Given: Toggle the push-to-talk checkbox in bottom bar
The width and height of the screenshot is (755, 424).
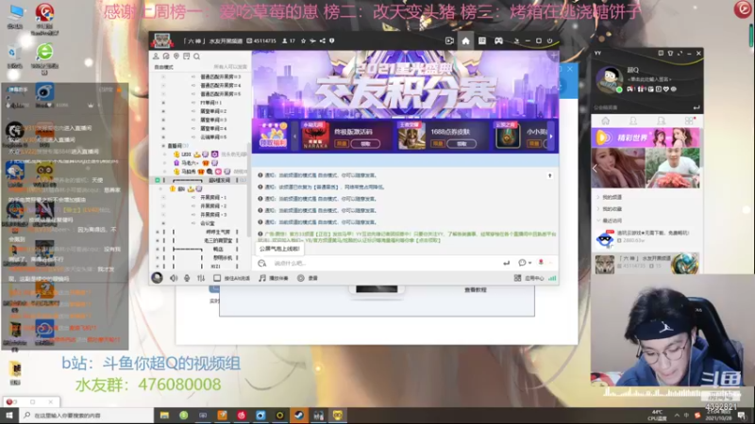Looking at the screenshot, I should click(x=217, y=278).
